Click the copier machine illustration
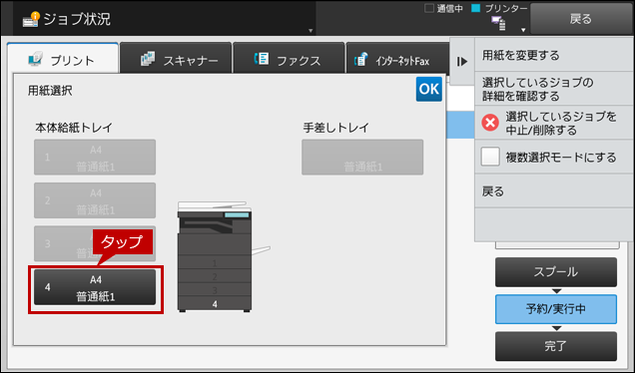The width and height of the screenshot is (635, 373). point(223,256)
